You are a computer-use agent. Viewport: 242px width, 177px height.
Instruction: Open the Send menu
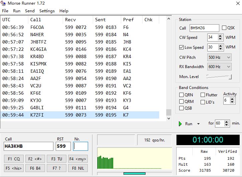(x=30, y=11)
